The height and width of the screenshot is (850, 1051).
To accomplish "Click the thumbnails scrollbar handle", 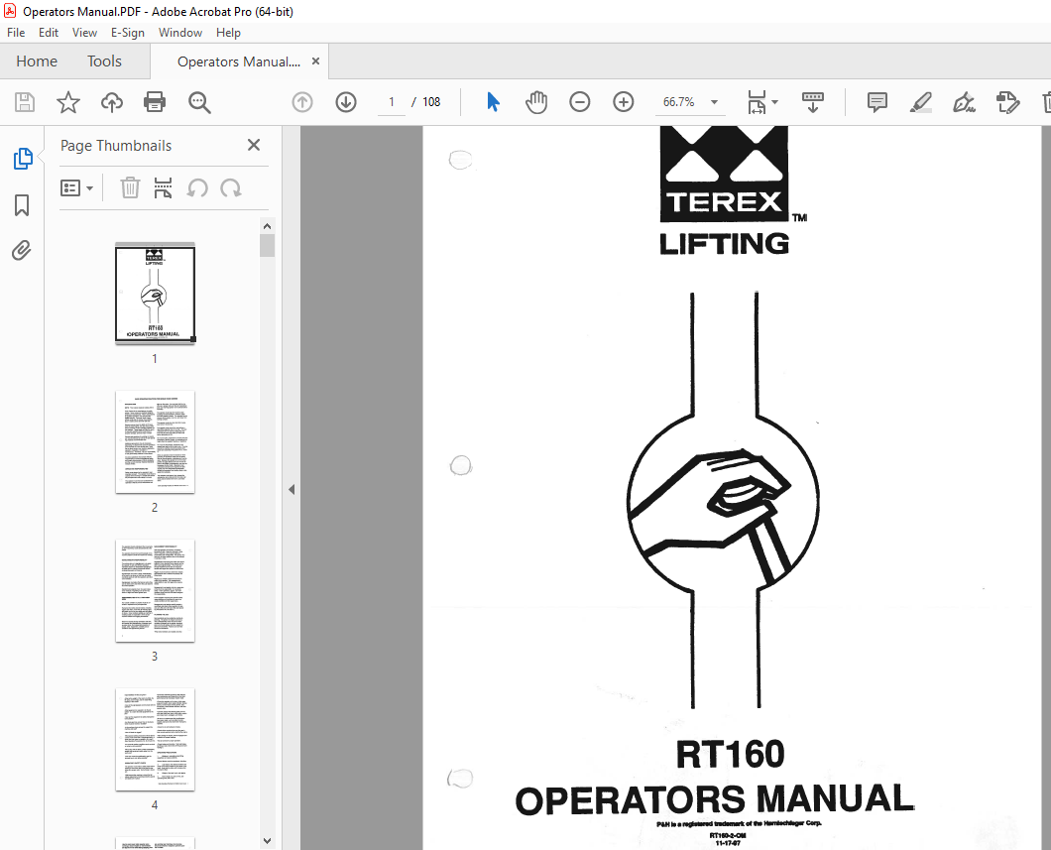I will 268,245.
